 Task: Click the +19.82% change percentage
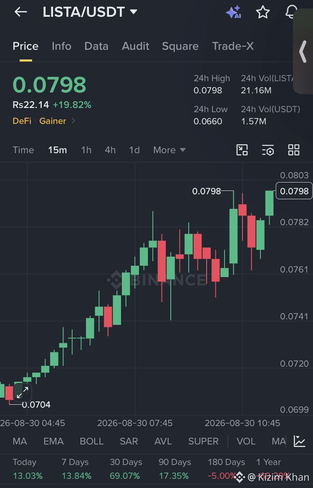click(72, 105)
